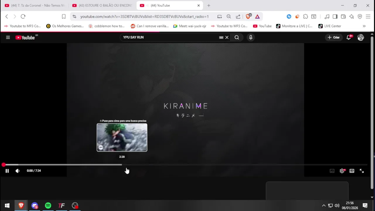Share this page icon
The width and height of the screenshot is (375, 211).
click(x=238, y=16)
